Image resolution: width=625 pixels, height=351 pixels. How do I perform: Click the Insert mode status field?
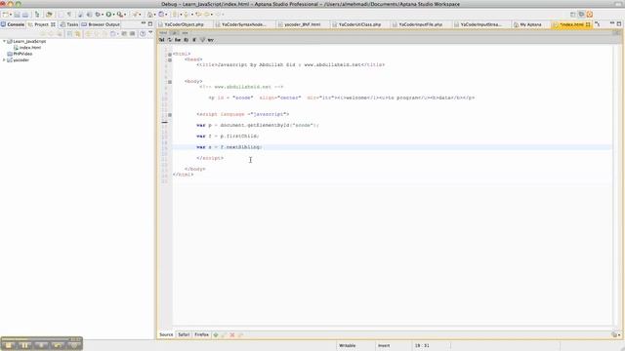(384, 345)
